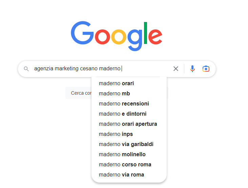Clear the search query with the X

(176, 69)
